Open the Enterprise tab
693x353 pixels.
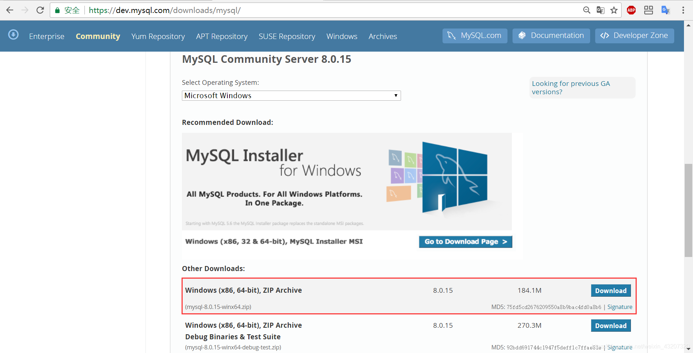[47, 36]
